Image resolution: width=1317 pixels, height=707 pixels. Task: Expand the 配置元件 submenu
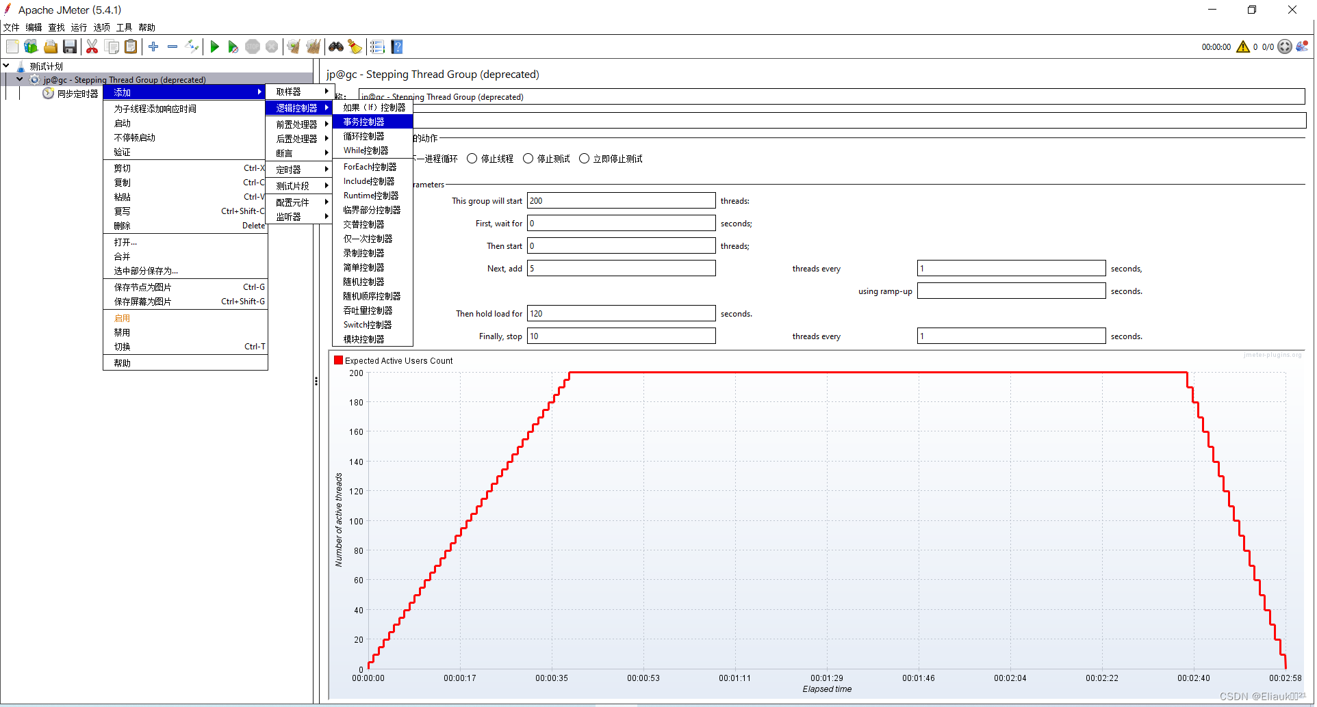tap(299, 202)
